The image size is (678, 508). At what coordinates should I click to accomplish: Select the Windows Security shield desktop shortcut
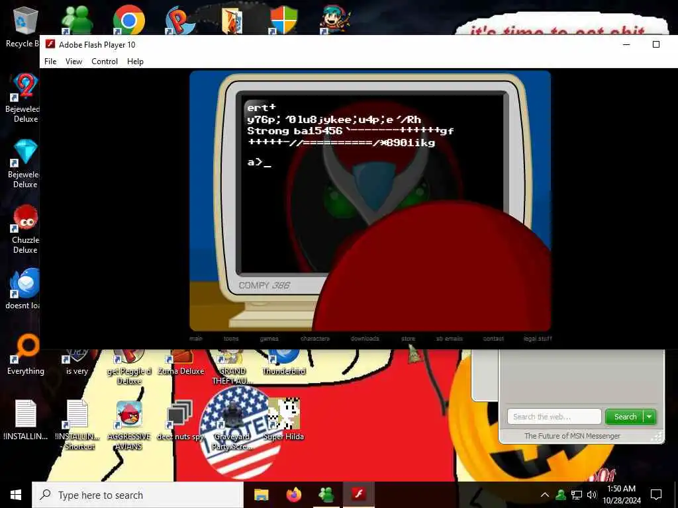(x=284, y=20)
